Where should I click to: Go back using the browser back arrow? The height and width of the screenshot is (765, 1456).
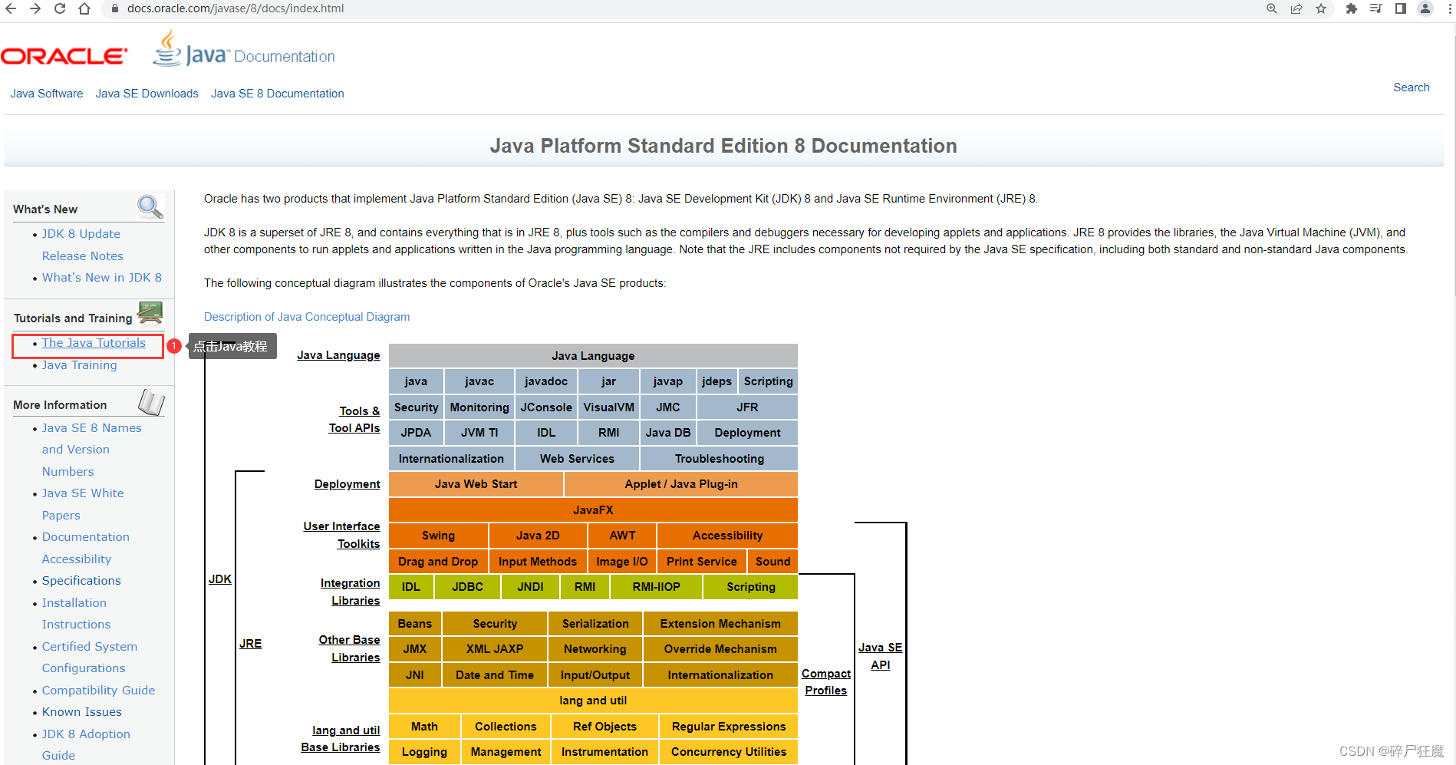(11, 8)
